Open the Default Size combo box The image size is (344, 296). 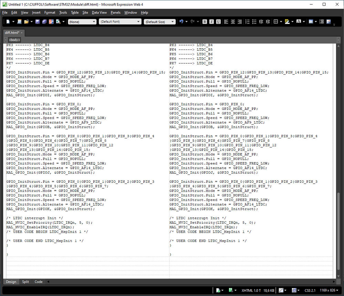159,22
